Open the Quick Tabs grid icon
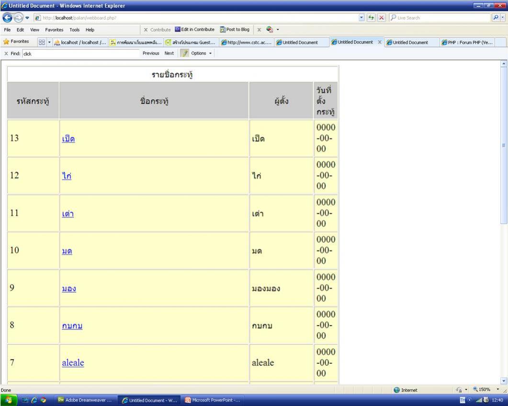Viewport: 508px width, 406px height. [x=42, y=42]
